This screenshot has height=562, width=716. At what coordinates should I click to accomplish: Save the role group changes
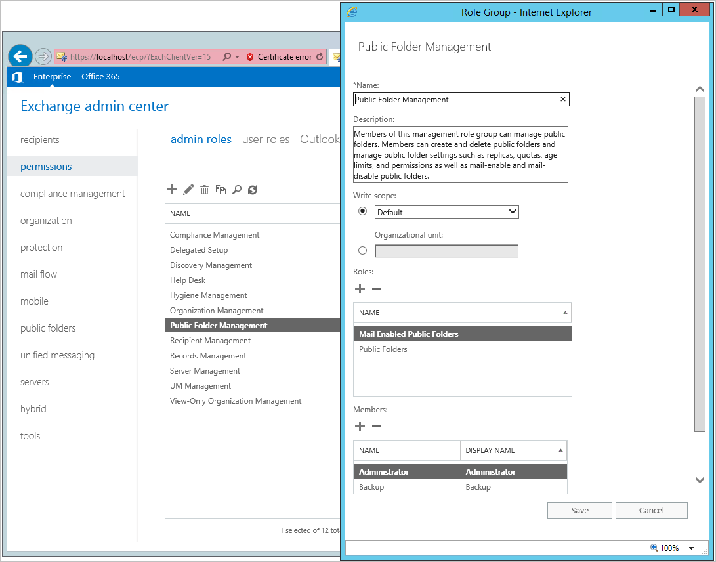pyautogui.click(x=579, y=510)
